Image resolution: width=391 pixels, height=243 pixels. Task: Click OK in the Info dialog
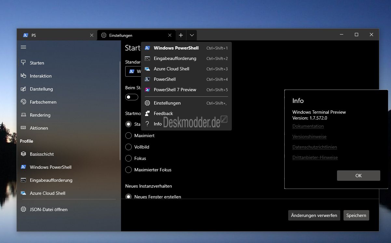coord(358,176)
